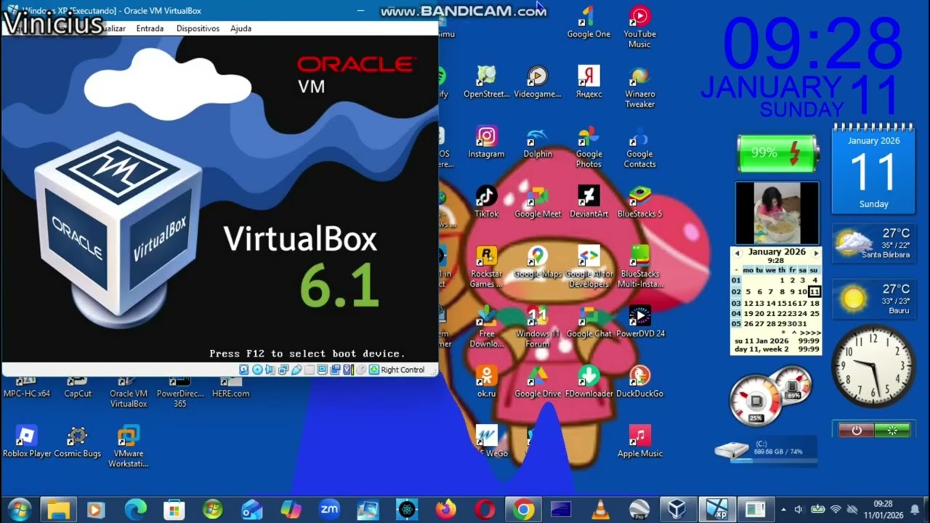
Task: Click the audio indicator in VirtualBox status bar
Action: click(x=270, y=370)
